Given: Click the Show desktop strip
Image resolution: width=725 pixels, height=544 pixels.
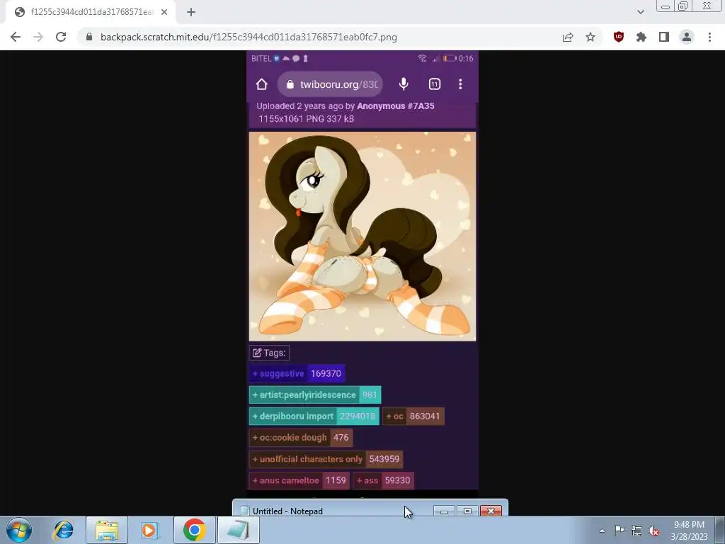Looking at the screenshot, I should (720, 530).
